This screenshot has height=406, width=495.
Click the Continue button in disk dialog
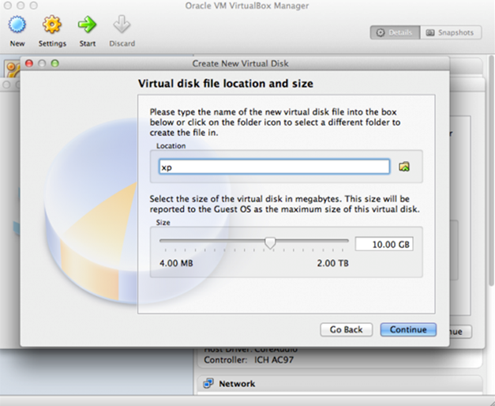click(408, 329)
